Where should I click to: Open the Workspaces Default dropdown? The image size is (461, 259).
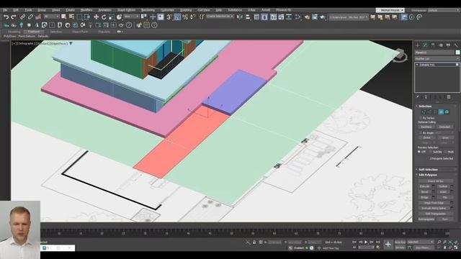pyautogui.click(x=444, y=10)
